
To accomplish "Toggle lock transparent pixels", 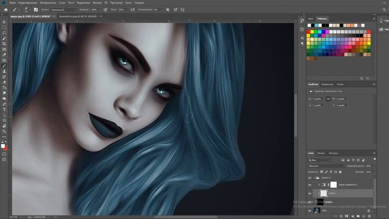I will pyautogui.click(x=322, y=172).
